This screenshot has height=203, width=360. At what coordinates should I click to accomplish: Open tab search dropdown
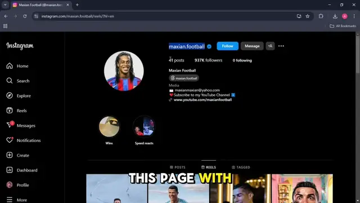pos(5,5)
